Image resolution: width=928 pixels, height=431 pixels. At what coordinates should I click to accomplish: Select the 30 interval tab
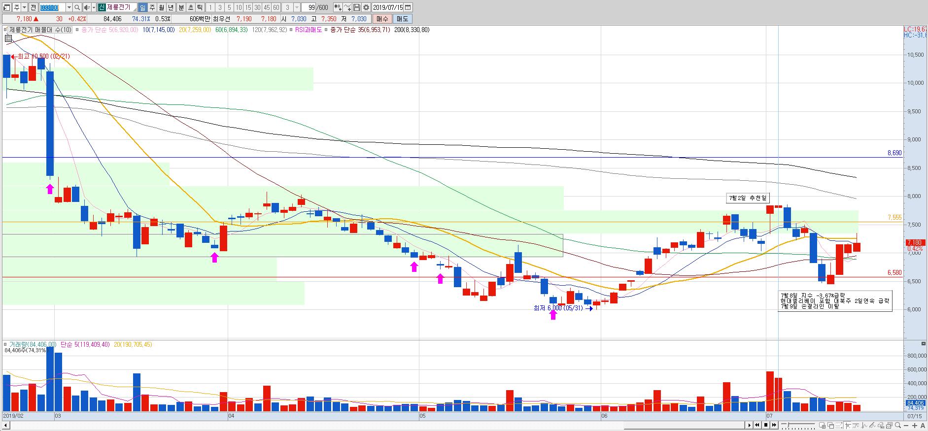[x=257, y=7]
